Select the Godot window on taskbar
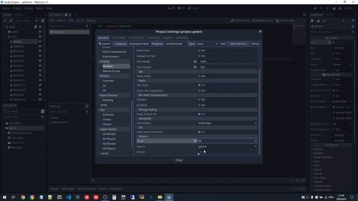 tap(169, 197)
